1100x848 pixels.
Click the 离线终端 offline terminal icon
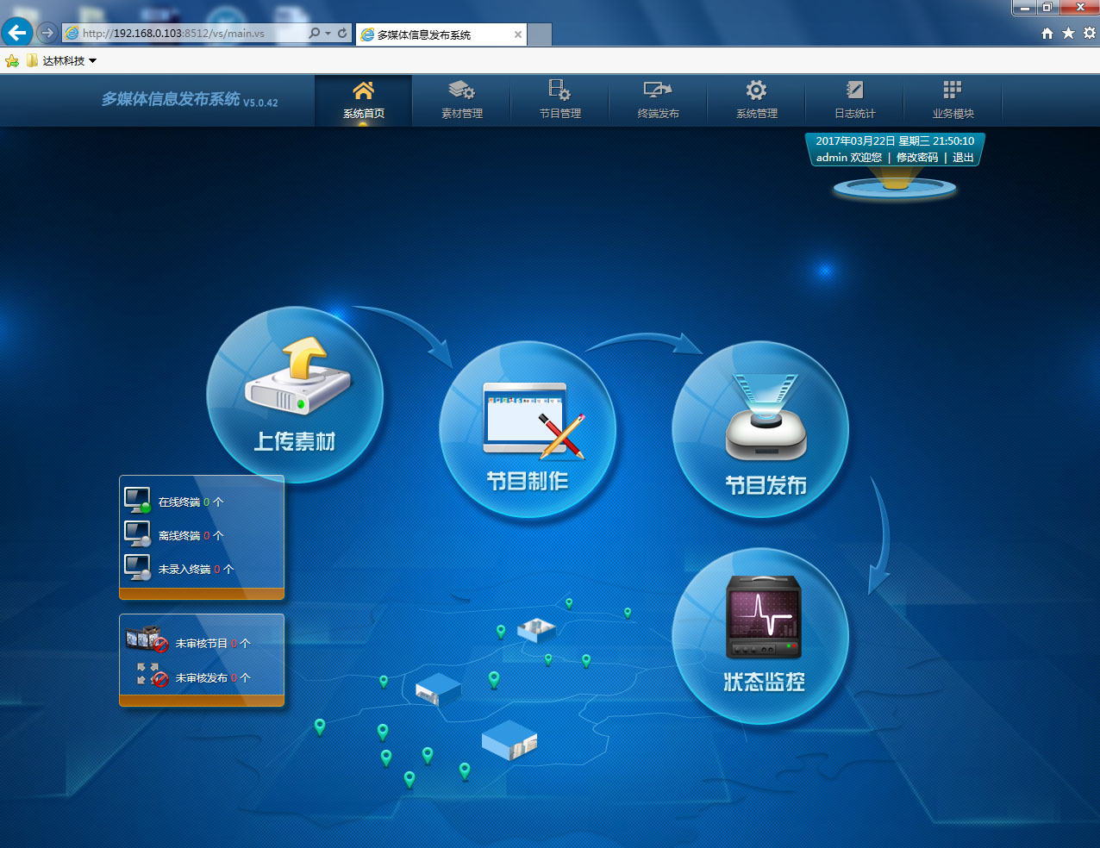tap(137, 534)
